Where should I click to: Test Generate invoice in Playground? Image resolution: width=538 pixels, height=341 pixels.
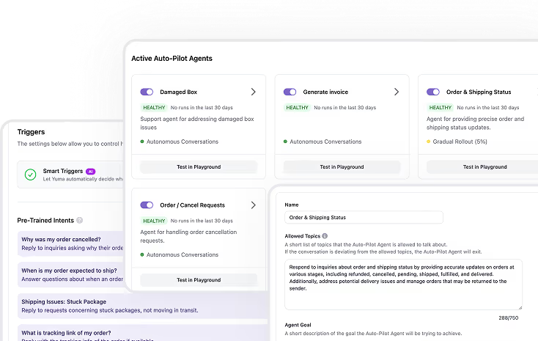(x=342, y=167)
